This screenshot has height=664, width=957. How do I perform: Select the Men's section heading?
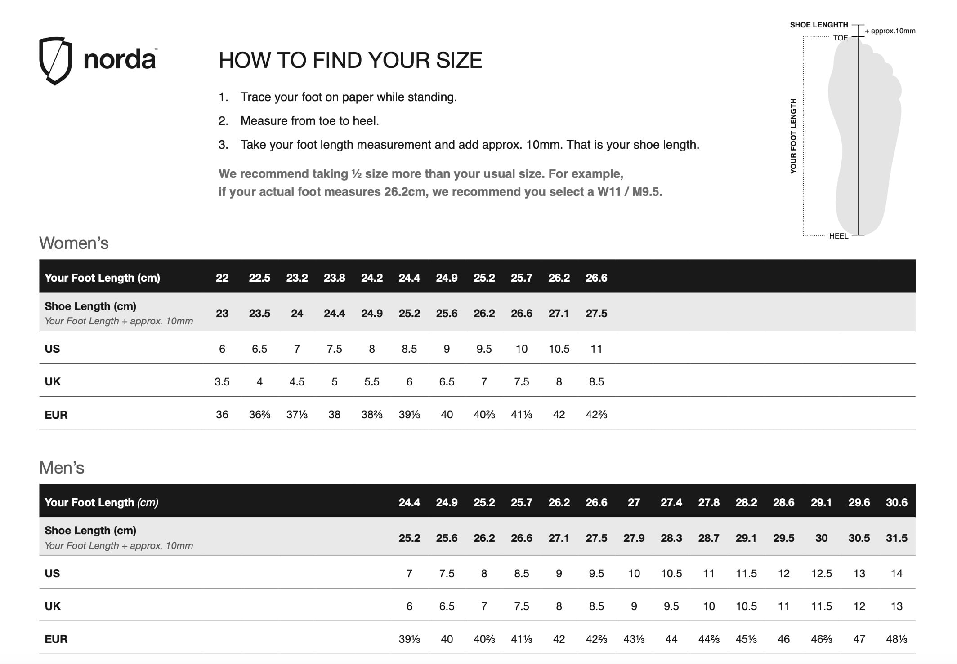62,468
